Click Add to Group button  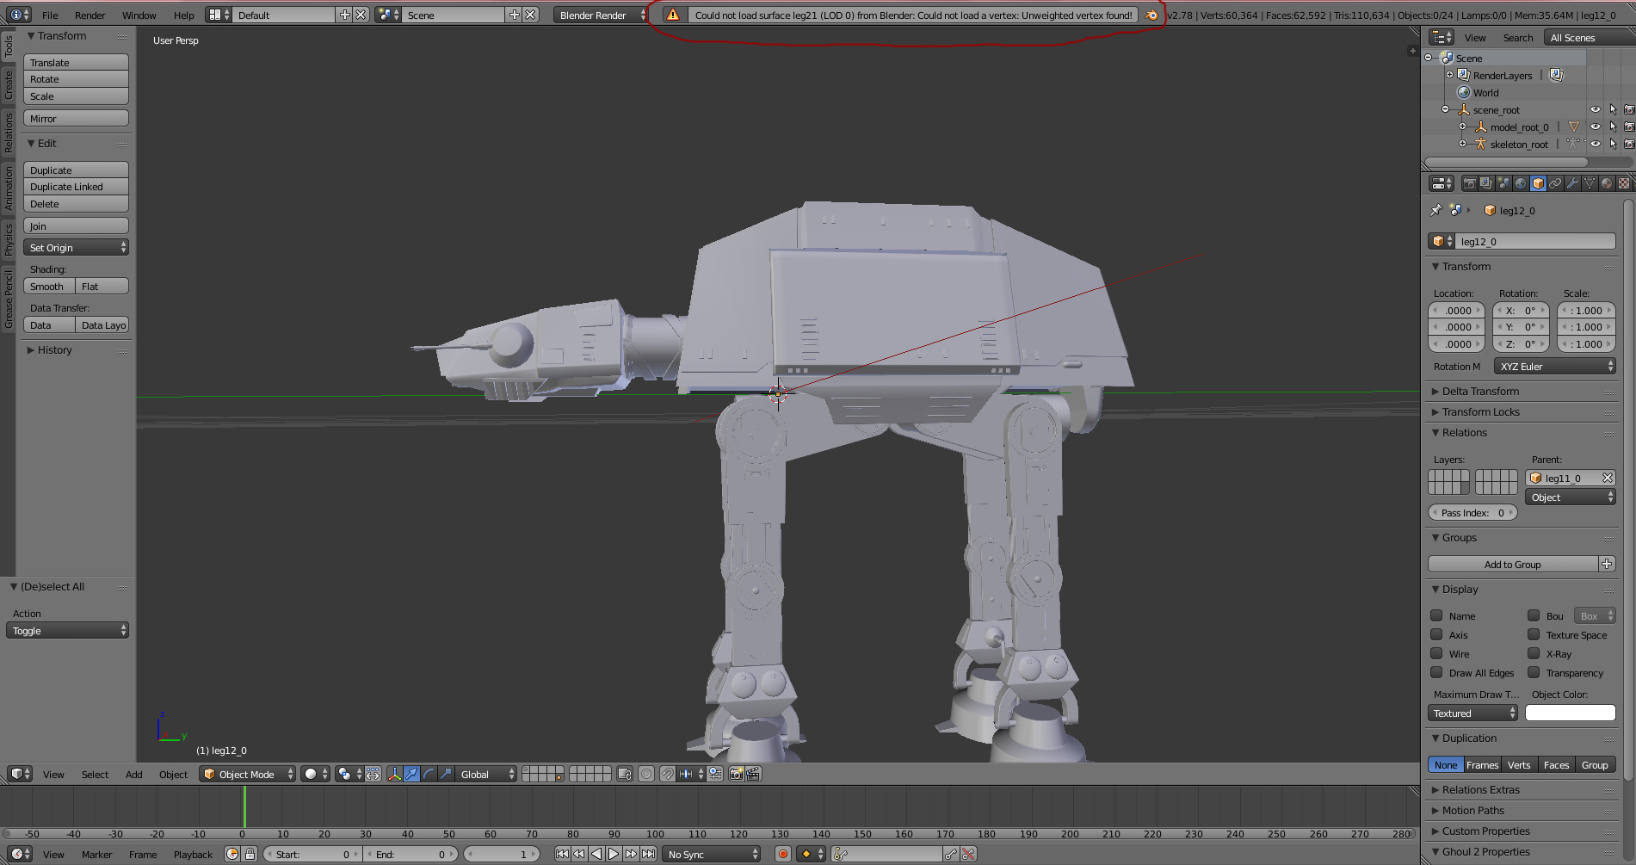click(1513, 564)
